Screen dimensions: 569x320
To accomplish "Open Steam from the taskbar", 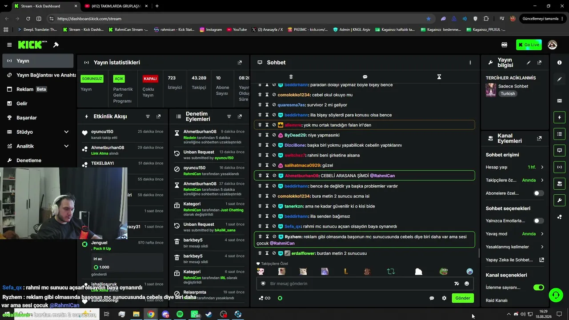I will [209, 314].
